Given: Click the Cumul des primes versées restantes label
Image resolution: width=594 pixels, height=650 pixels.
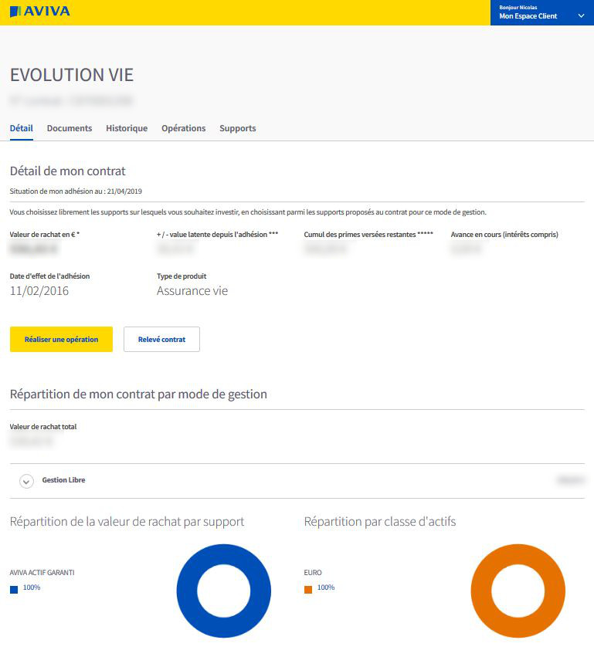Looking at the screenshot, I should [368, 234].
